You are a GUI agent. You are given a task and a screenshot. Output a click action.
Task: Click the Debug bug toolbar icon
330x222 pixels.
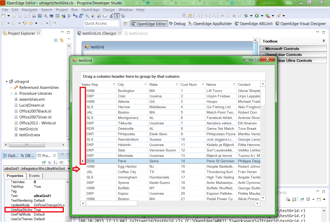pos(246,16)
